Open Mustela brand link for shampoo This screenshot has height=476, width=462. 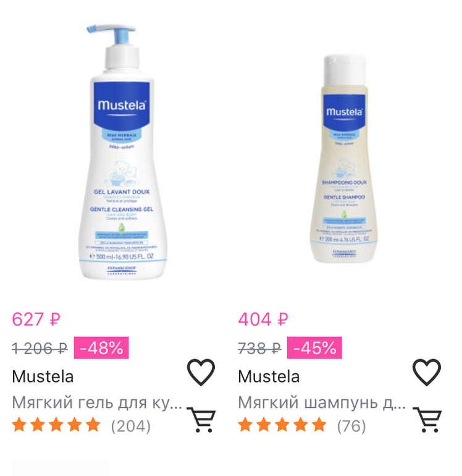click(x=269, y=376)
